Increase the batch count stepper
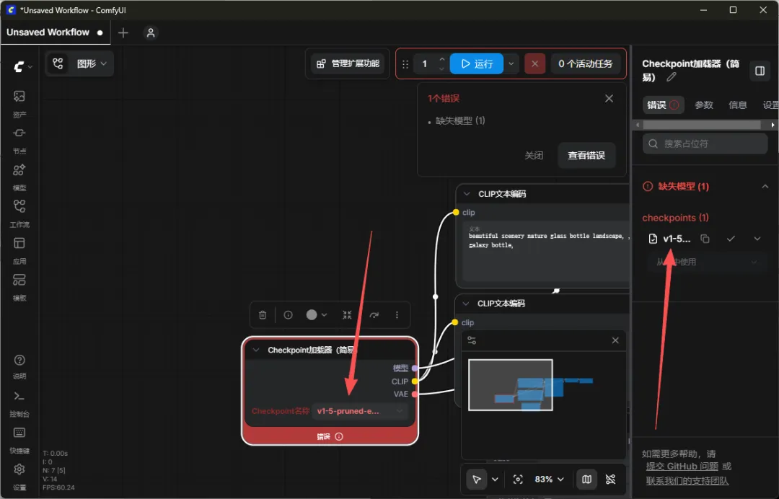The width and height of the screenshot is (779, 499). [441, 59]
